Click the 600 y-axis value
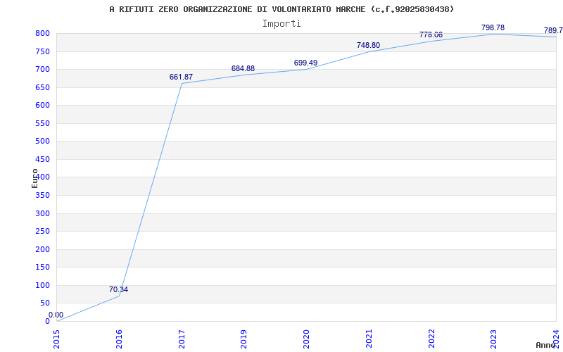563x352 pixels. pyautogui.click(x=42, y=105)
